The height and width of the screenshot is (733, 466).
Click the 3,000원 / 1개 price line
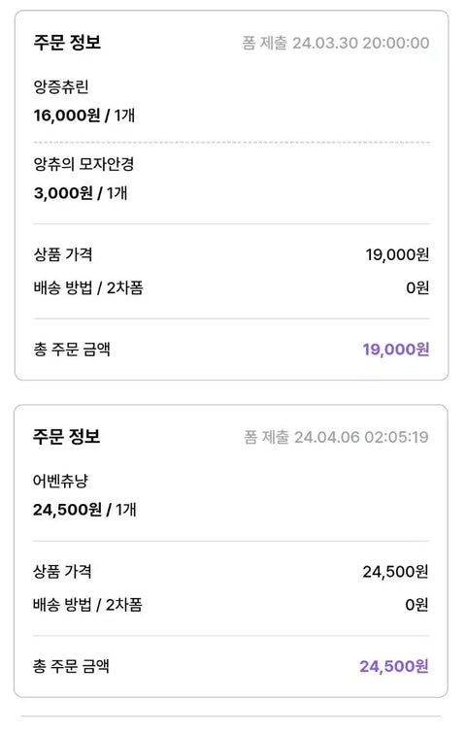[x=81, y=192]
